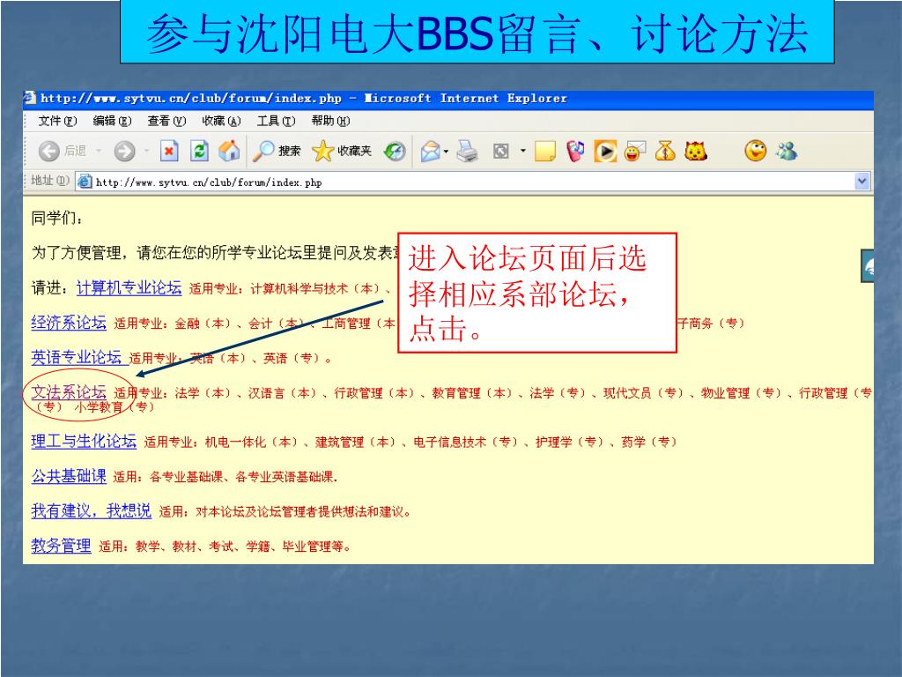Open the 理工与生化论坛 link
The height and width of the screenshot is (677, 902).
point(84,441)
